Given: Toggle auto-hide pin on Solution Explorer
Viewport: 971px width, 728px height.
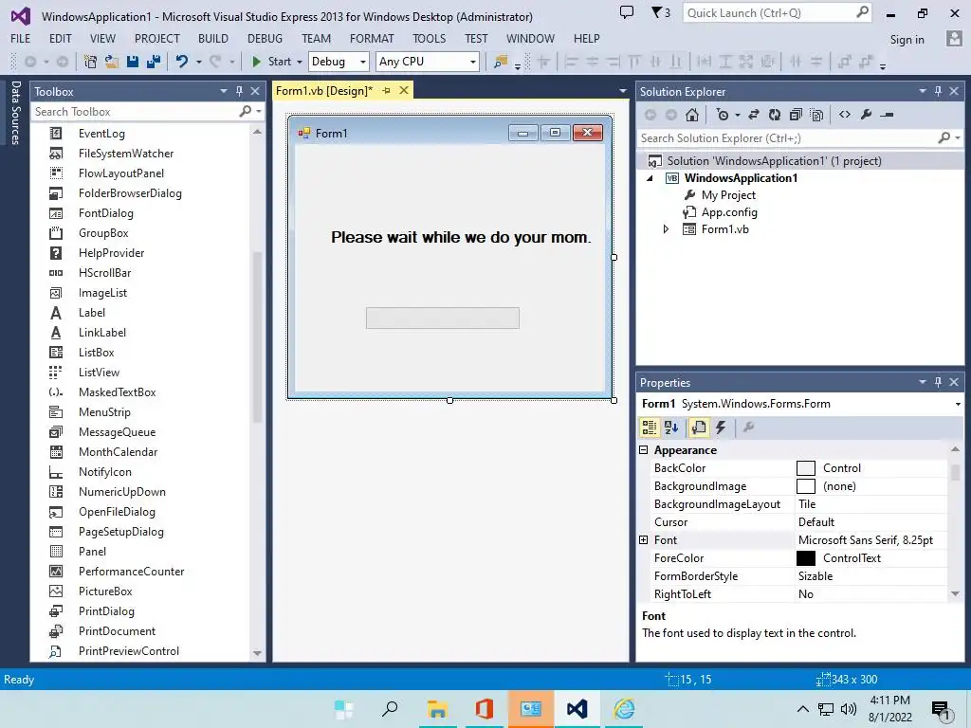Looking at the screenshot, I should [x=938, y=91].
